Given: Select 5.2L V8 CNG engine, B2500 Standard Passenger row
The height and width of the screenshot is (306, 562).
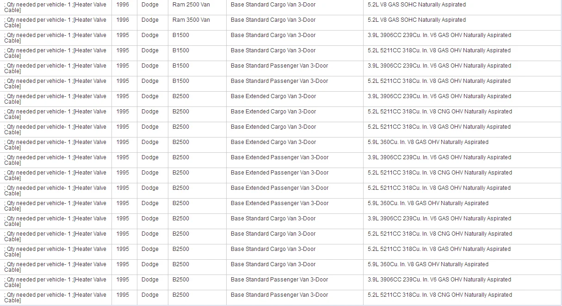Looking at the screenshot, I should (x=440, y=295).
